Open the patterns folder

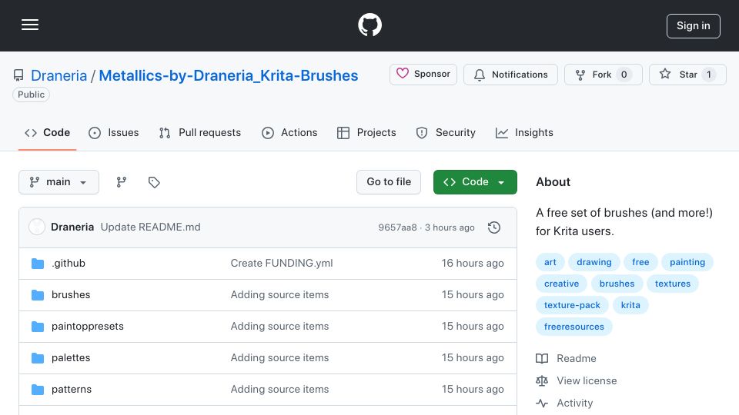[x=72, y=389]
